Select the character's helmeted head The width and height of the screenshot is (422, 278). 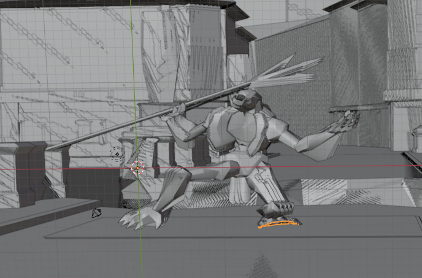click(247, 101)
